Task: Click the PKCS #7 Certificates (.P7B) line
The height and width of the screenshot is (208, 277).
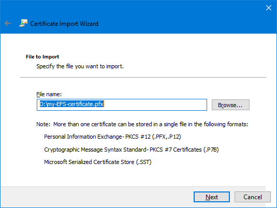Action: pos(132,150)
